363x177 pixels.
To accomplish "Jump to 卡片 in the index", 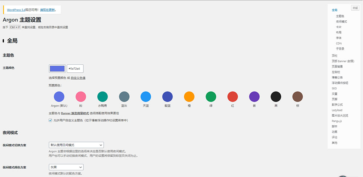I will coord(339,27).
